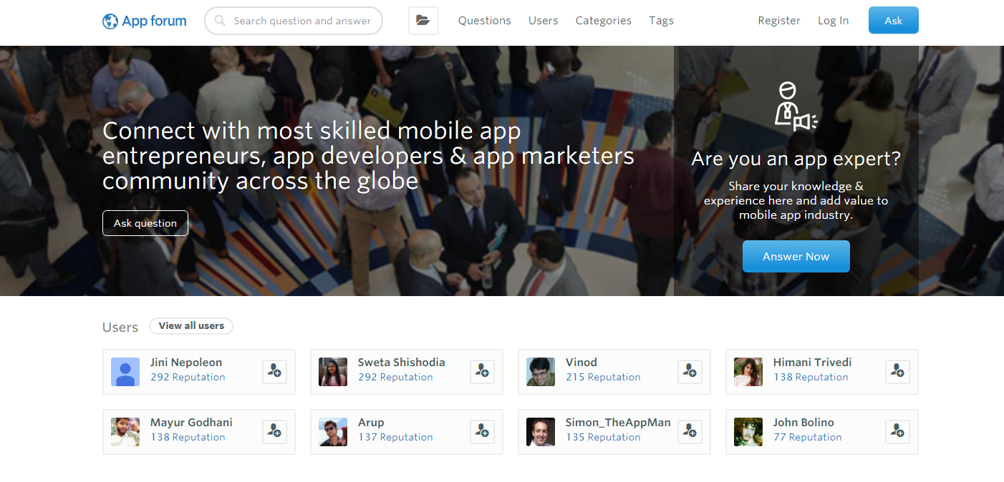This screenshot has height=482, width=1004.
Task: Navigate to the Tags page
Action: 661,20
